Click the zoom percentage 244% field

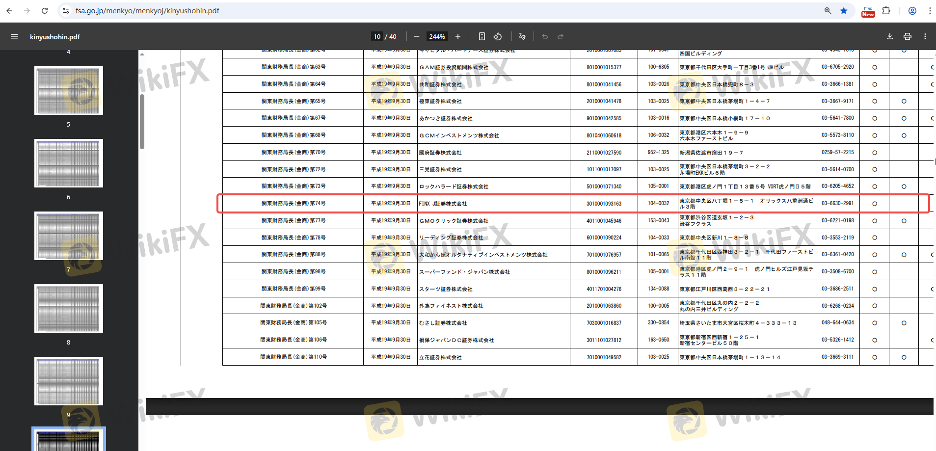click(x=437, y=37)
